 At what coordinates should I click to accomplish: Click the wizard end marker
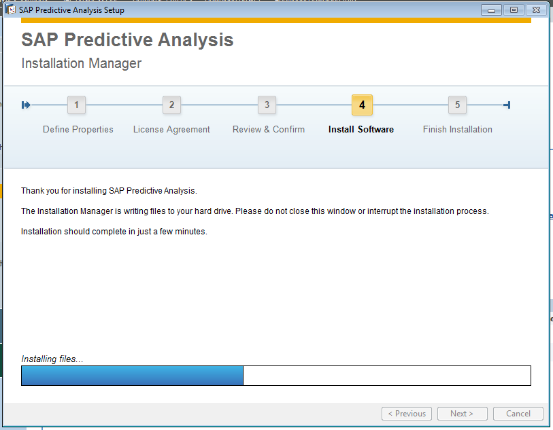(x=507, y=105)
